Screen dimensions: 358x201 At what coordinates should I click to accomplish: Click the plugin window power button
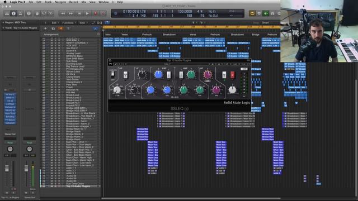[110, 60]
